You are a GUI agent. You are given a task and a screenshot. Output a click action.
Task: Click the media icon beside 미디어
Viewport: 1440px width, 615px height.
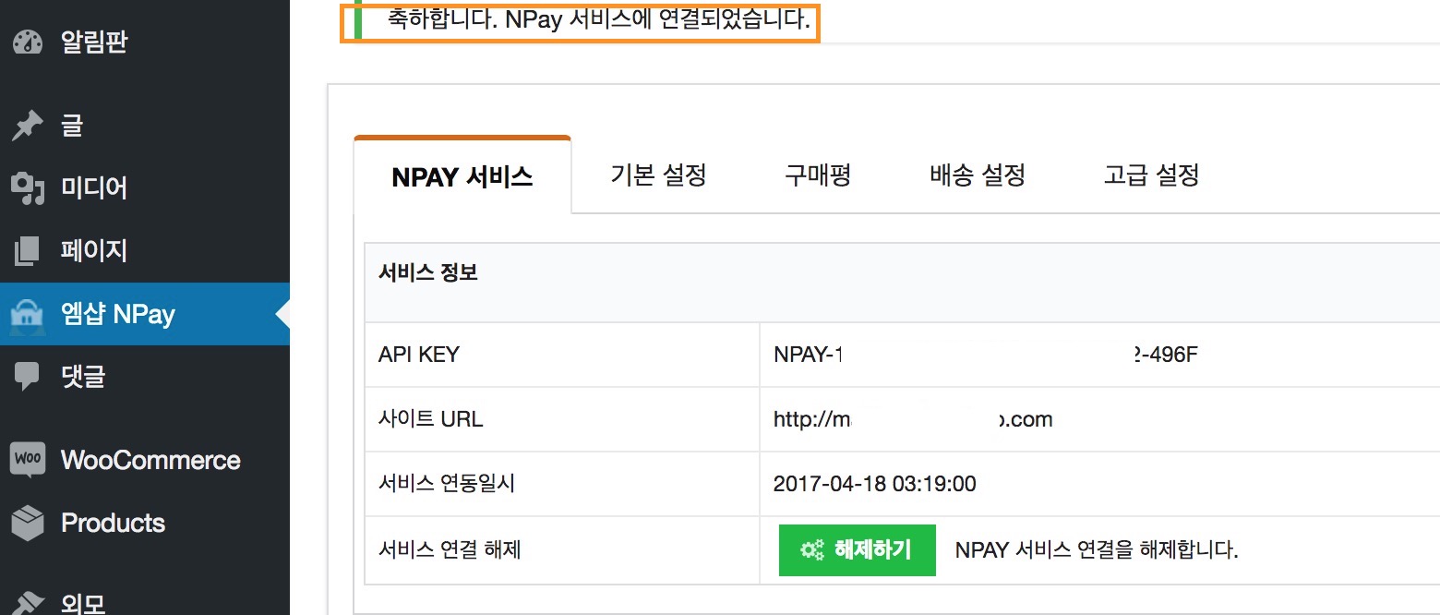pyautogui.click(x=27, y=188)
